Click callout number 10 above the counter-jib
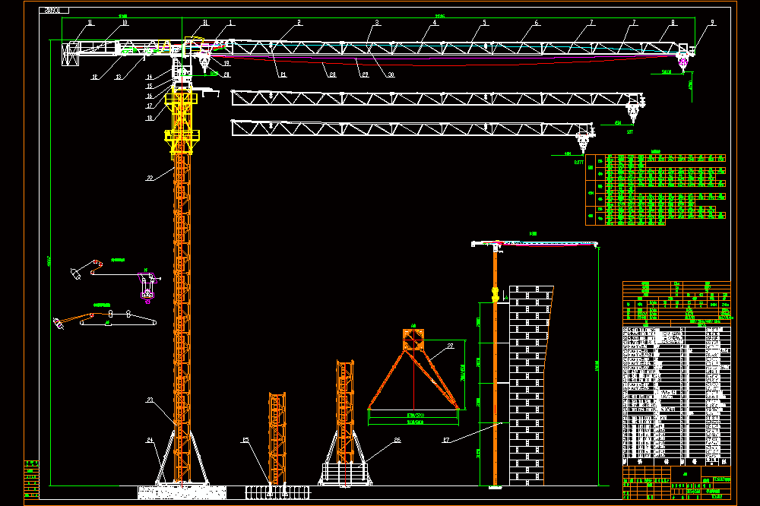This screenshot has height=506, width=760. (125, 22)
